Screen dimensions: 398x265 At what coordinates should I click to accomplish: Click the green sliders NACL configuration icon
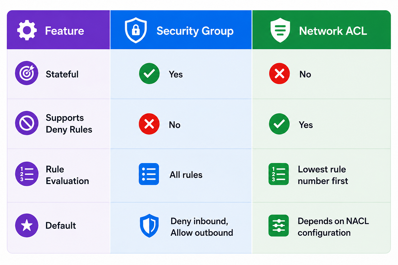(279, 226)
